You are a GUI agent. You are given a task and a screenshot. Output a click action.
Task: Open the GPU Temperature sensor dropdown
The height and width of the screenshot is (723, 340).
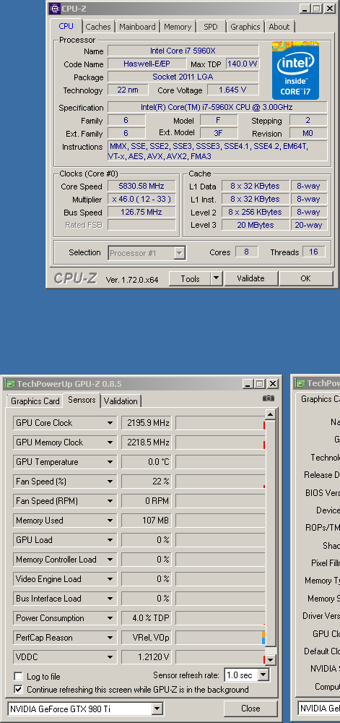[110, 461]
